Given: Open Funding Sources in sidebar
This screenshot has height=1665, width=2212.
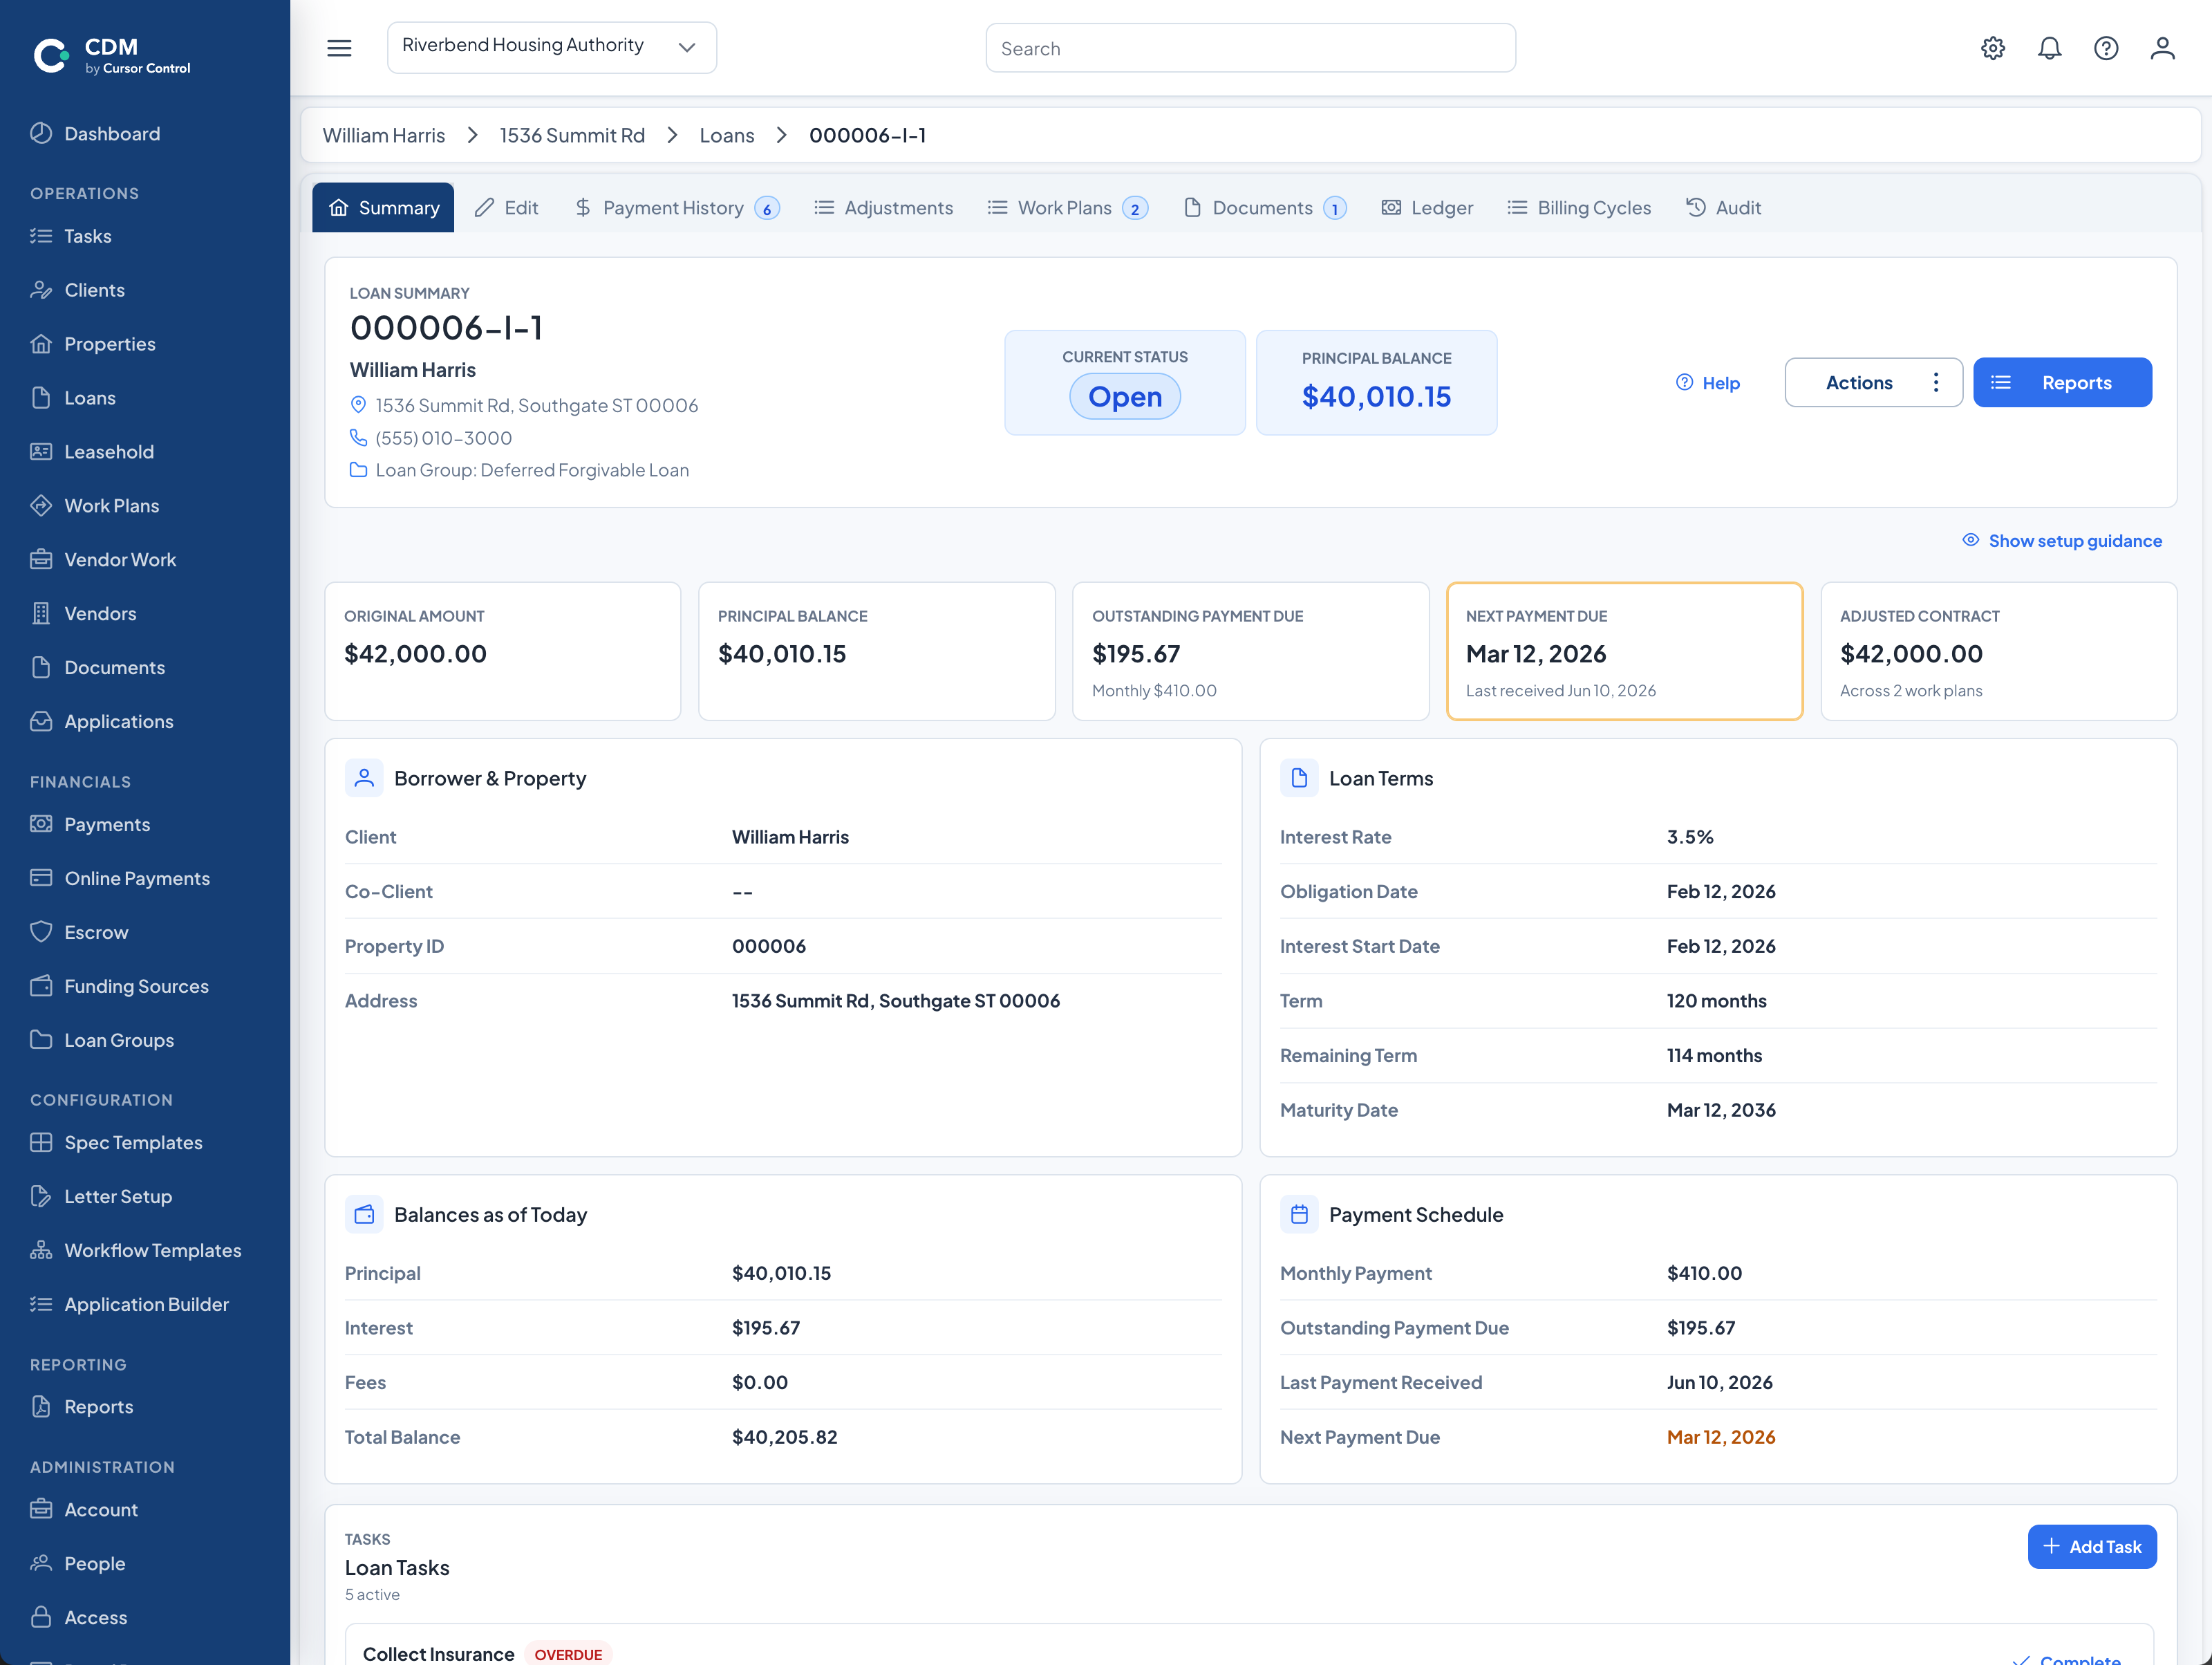Looking at the screenshot, I should [x=136, y=987].
